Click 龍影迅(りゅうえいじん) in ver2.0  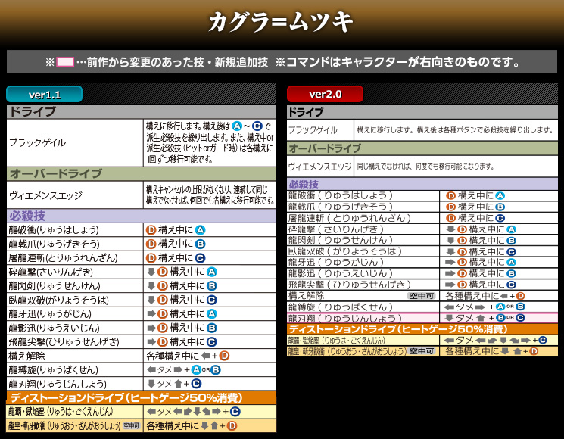(340, 273)
